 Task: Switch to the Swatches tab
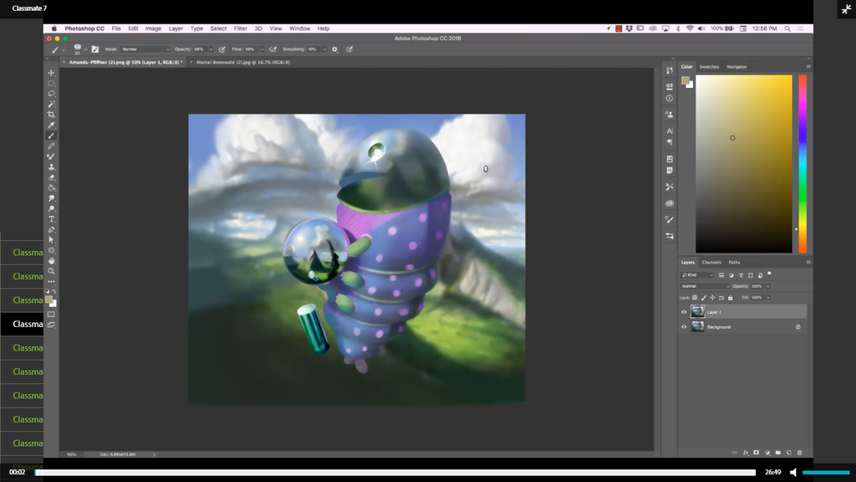click(709, 67)
